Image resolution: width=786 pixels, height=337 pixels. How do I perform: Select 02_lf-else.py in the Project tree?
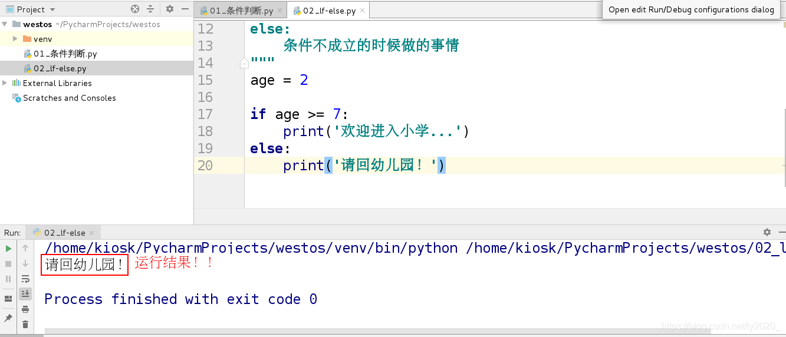tap(60, 68)
